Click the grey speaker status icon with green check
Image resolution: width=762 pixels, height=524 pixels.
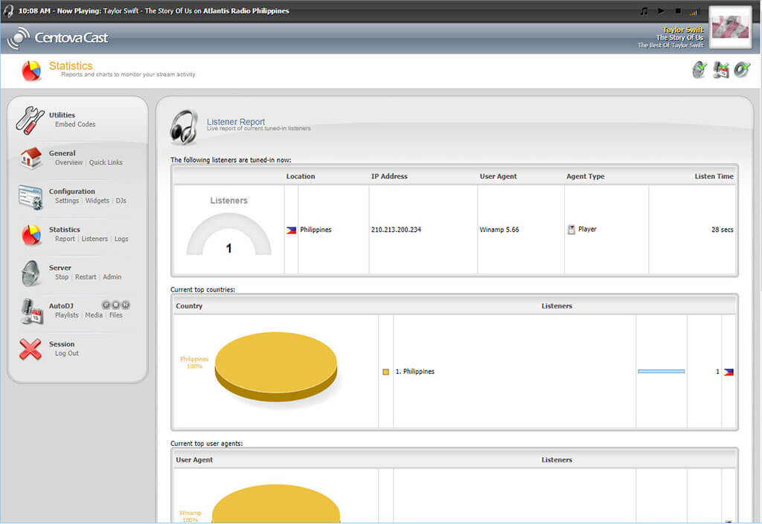[699, 70]
